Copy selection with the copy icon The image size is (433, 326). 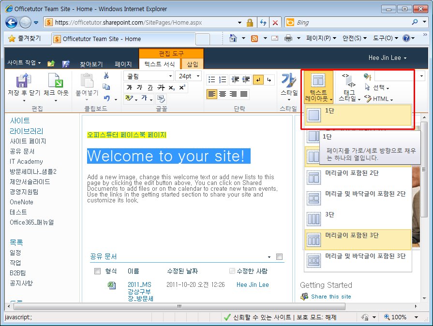pyautogui.click(x=106, y=87)
